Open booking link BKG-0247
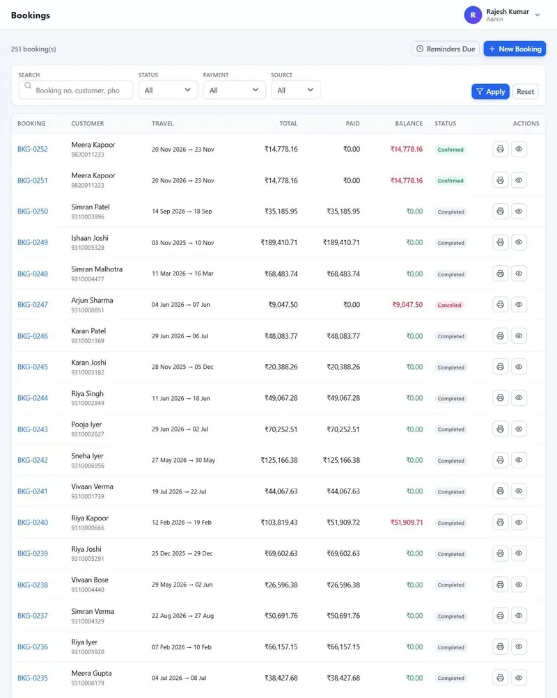The image size is (557, 698). 33,305
